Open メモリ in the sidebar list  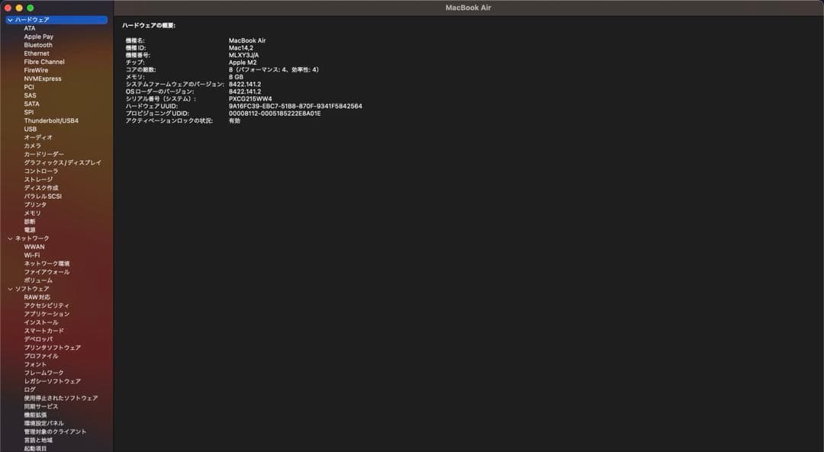pyautogui.click(x=32, y=213)
